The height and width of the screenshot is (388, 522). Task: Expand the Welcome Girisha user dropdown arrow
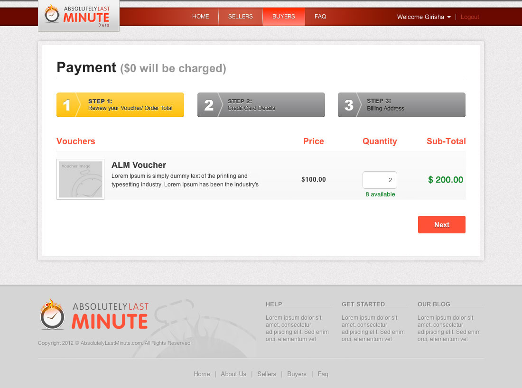(449, 17)
